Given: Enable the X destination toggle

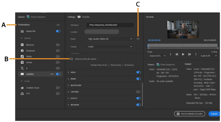Looking at the screenshot, I should [58, 68].
